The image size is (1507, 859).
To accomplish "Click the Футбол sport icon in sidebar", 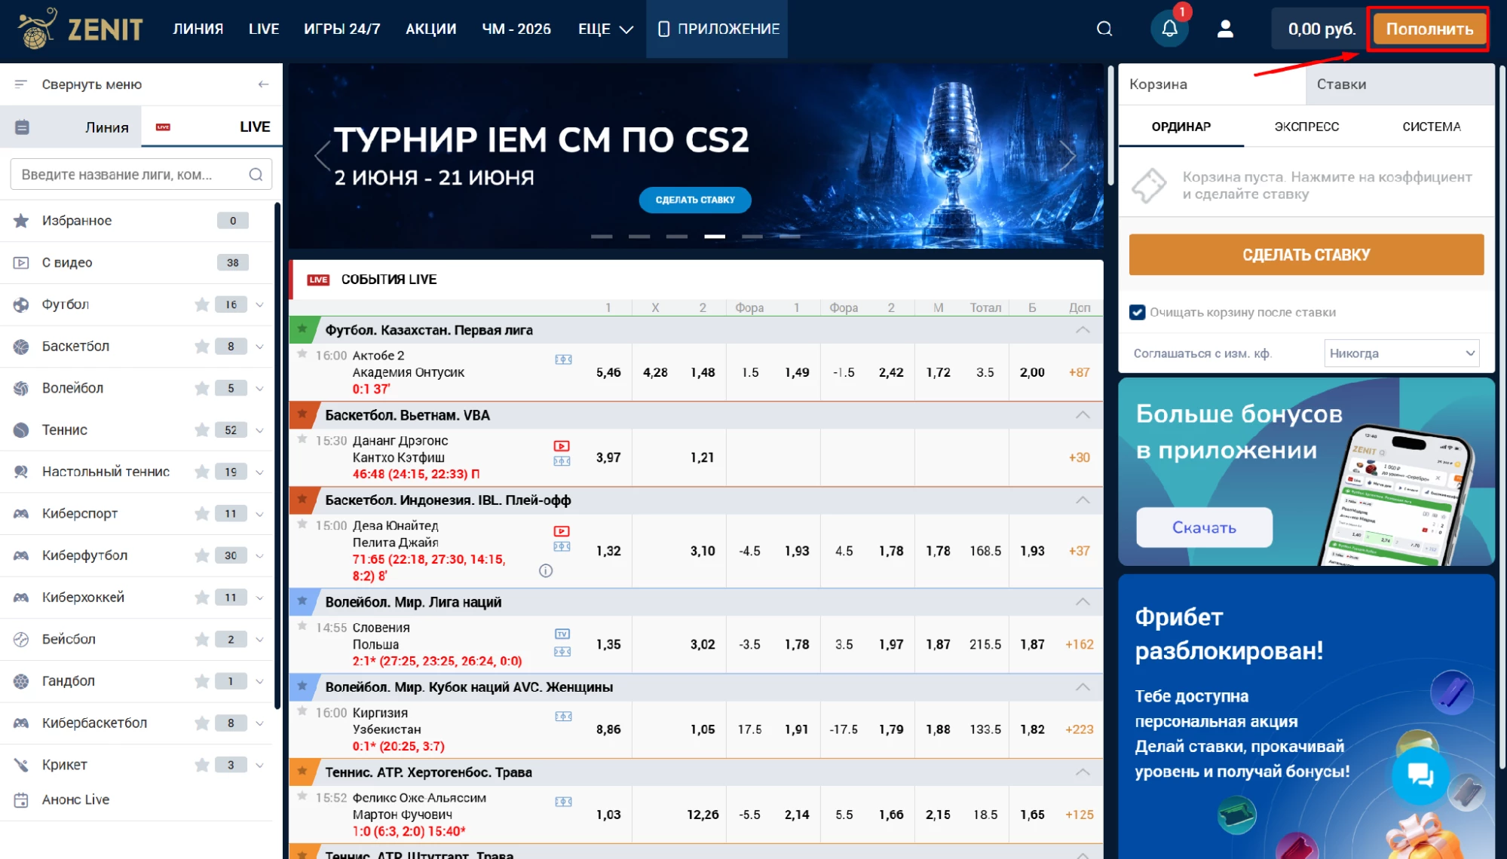I will [21, 304].
